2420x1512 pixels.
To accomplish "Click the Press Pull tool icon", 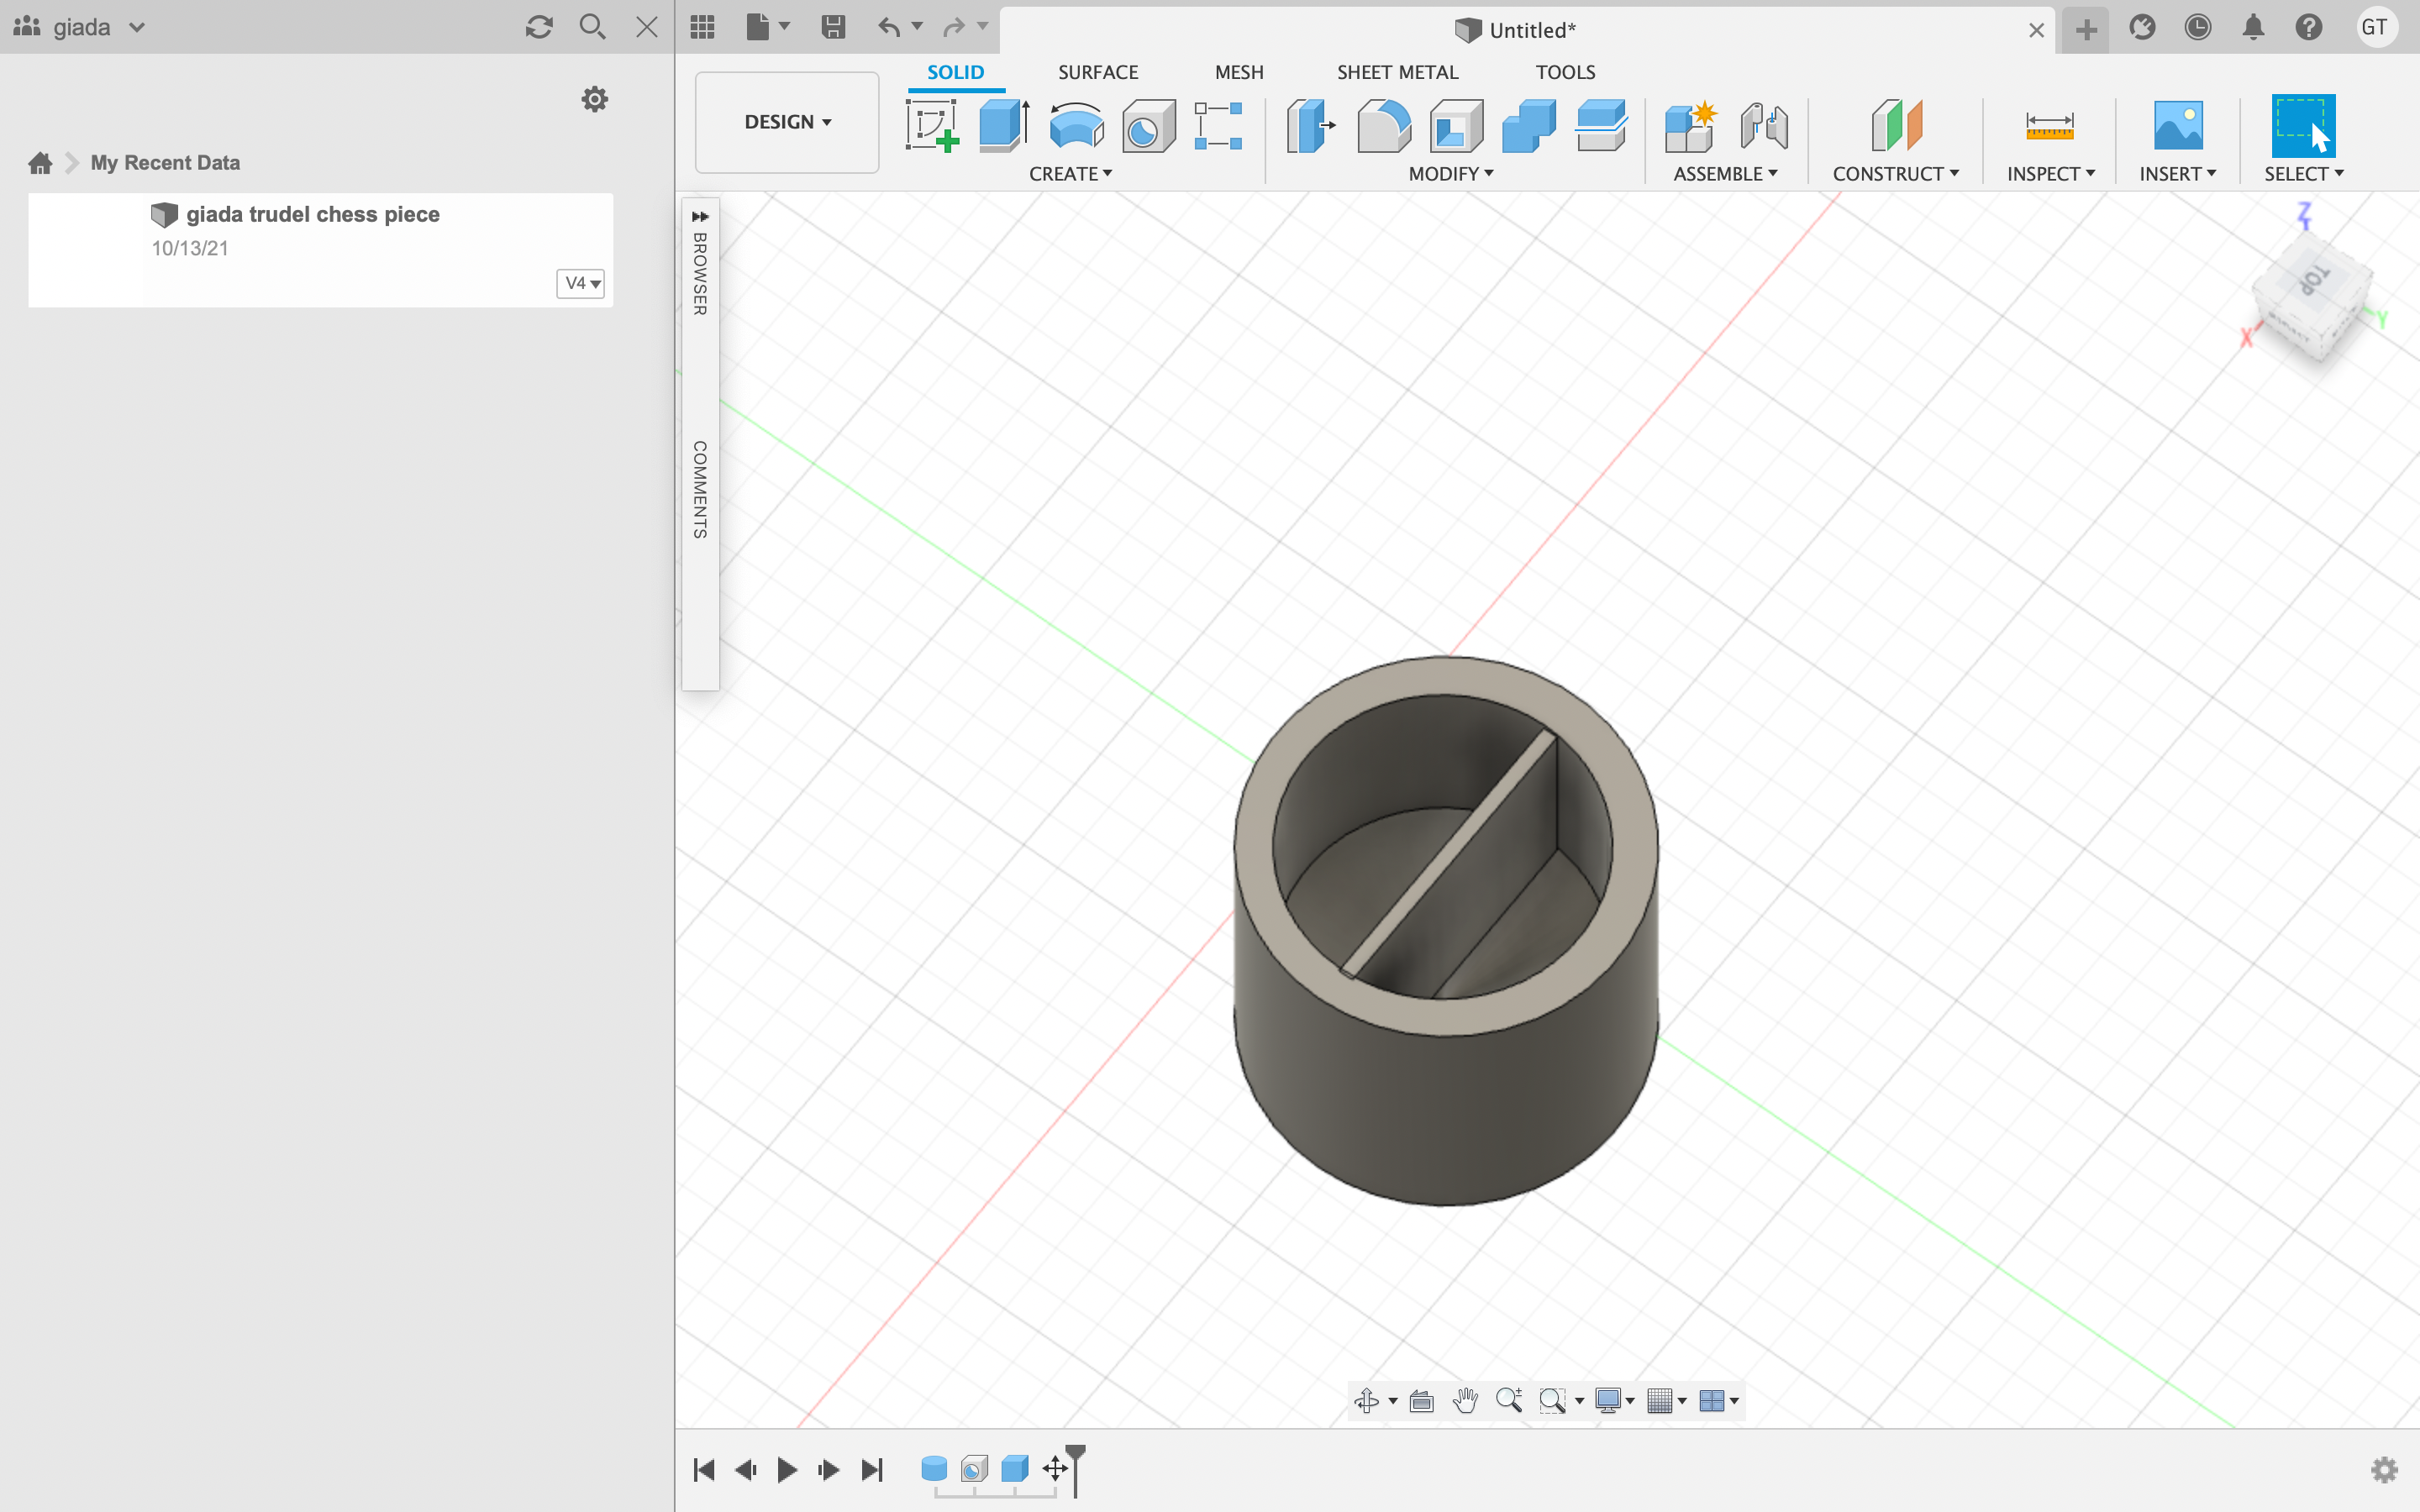I will [x=1311, y=126].
